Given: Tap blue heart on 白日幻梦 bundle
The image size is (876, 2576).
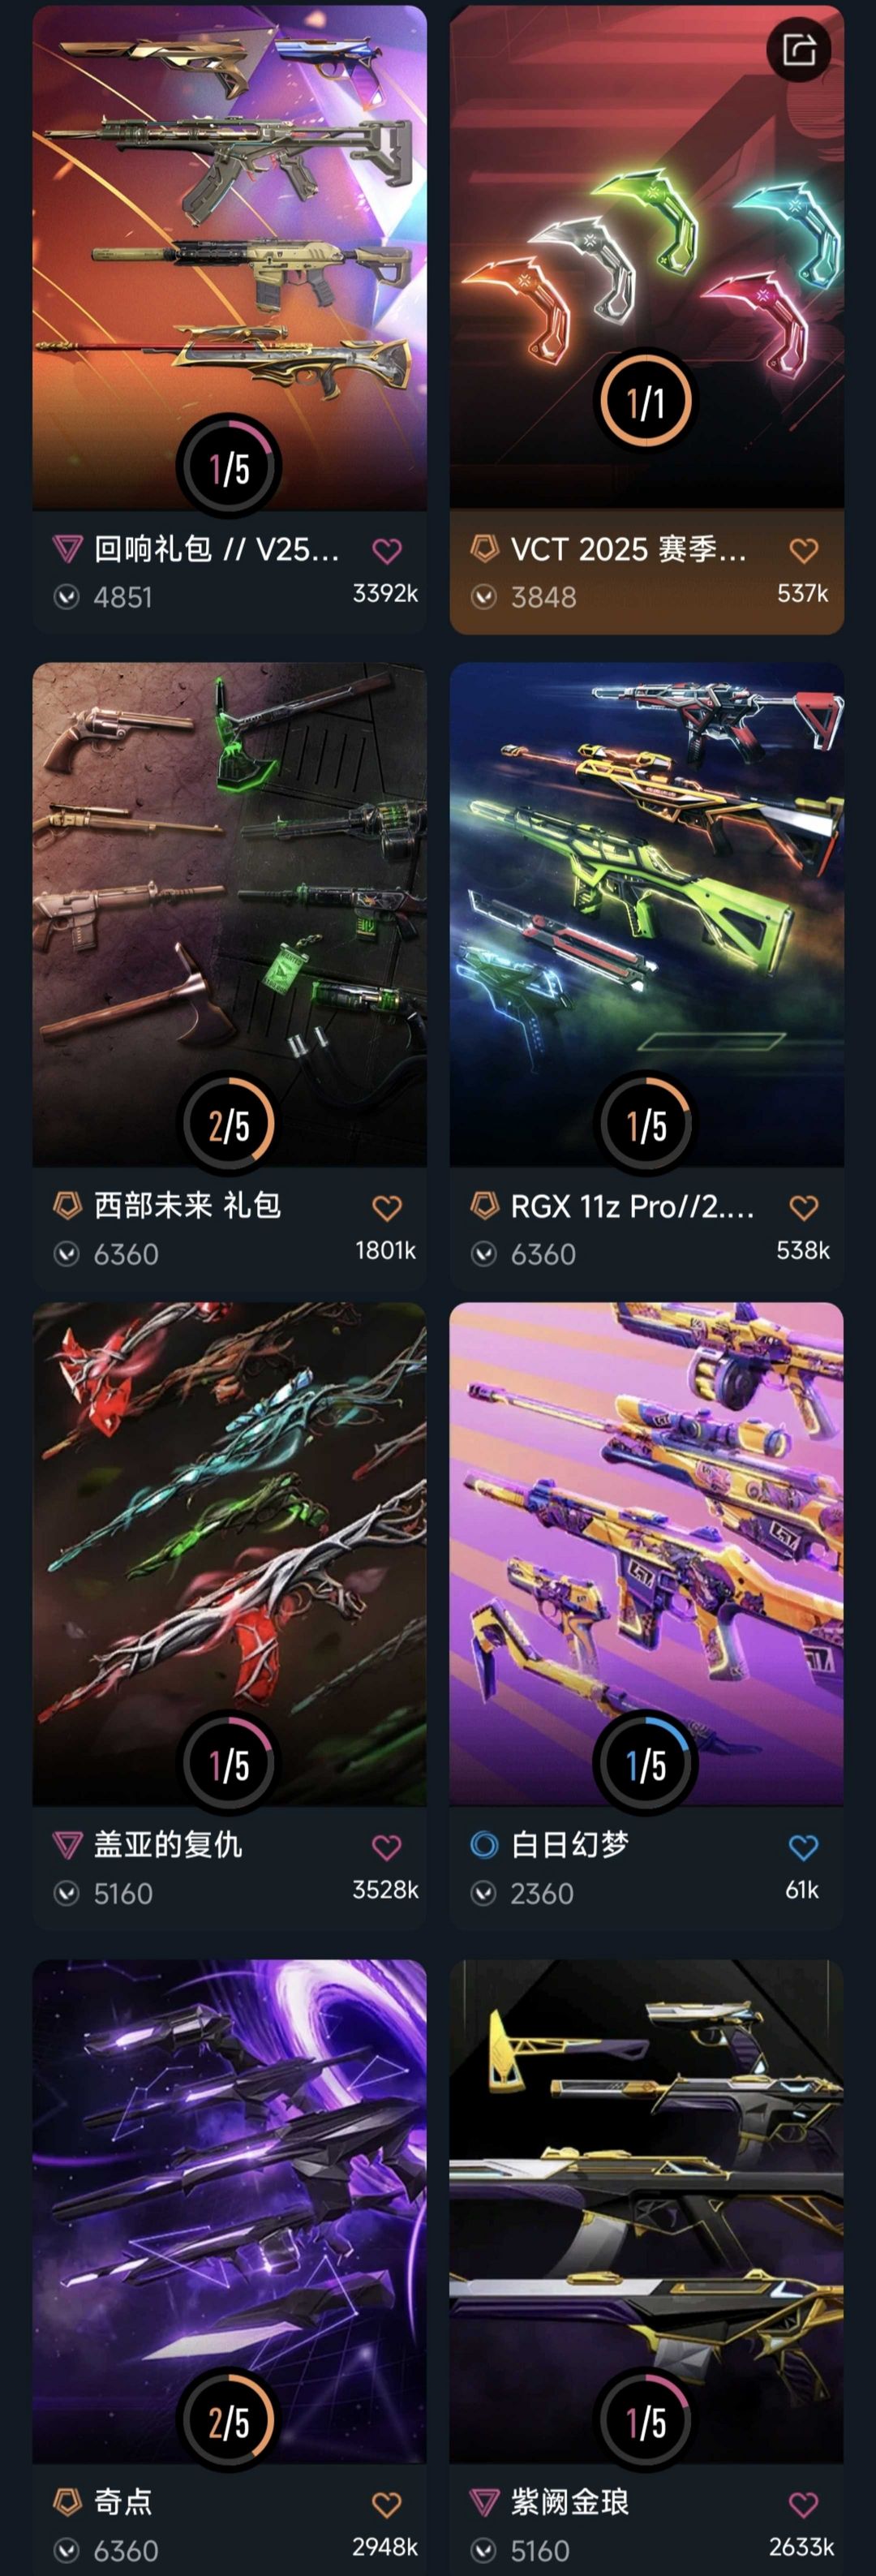Looking at the screenshot, I should coord(804,1847).
